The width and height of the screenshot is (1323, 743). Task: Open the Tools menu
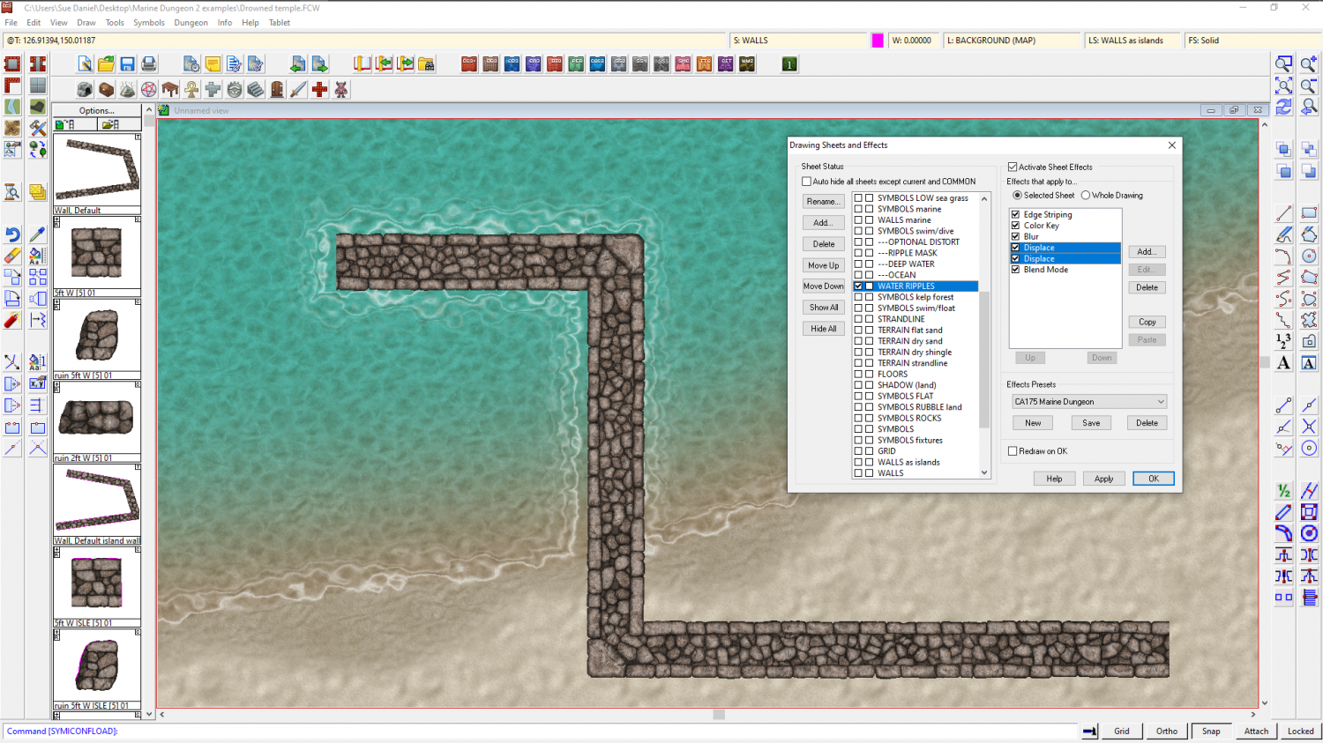[x=115, y=23]
